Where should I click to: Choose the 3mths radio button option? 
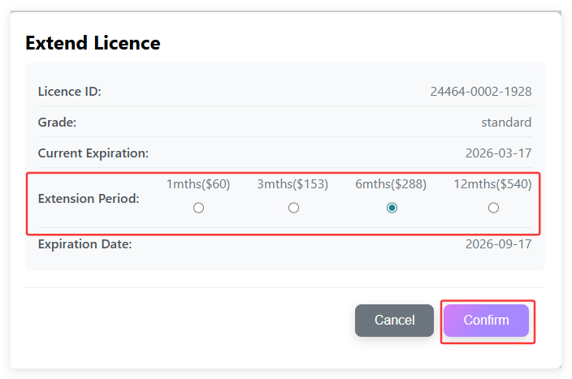[293, 208]
